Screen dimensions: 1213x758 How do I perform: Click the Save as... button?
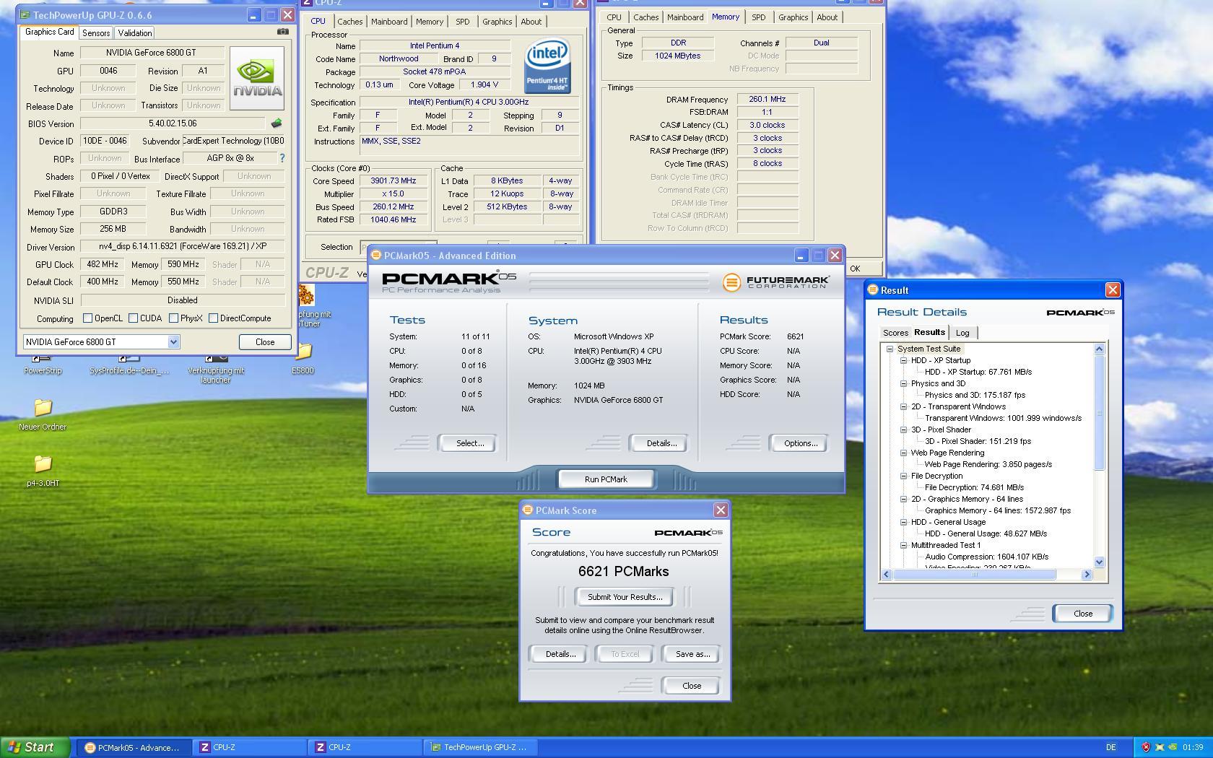point(692,654)
